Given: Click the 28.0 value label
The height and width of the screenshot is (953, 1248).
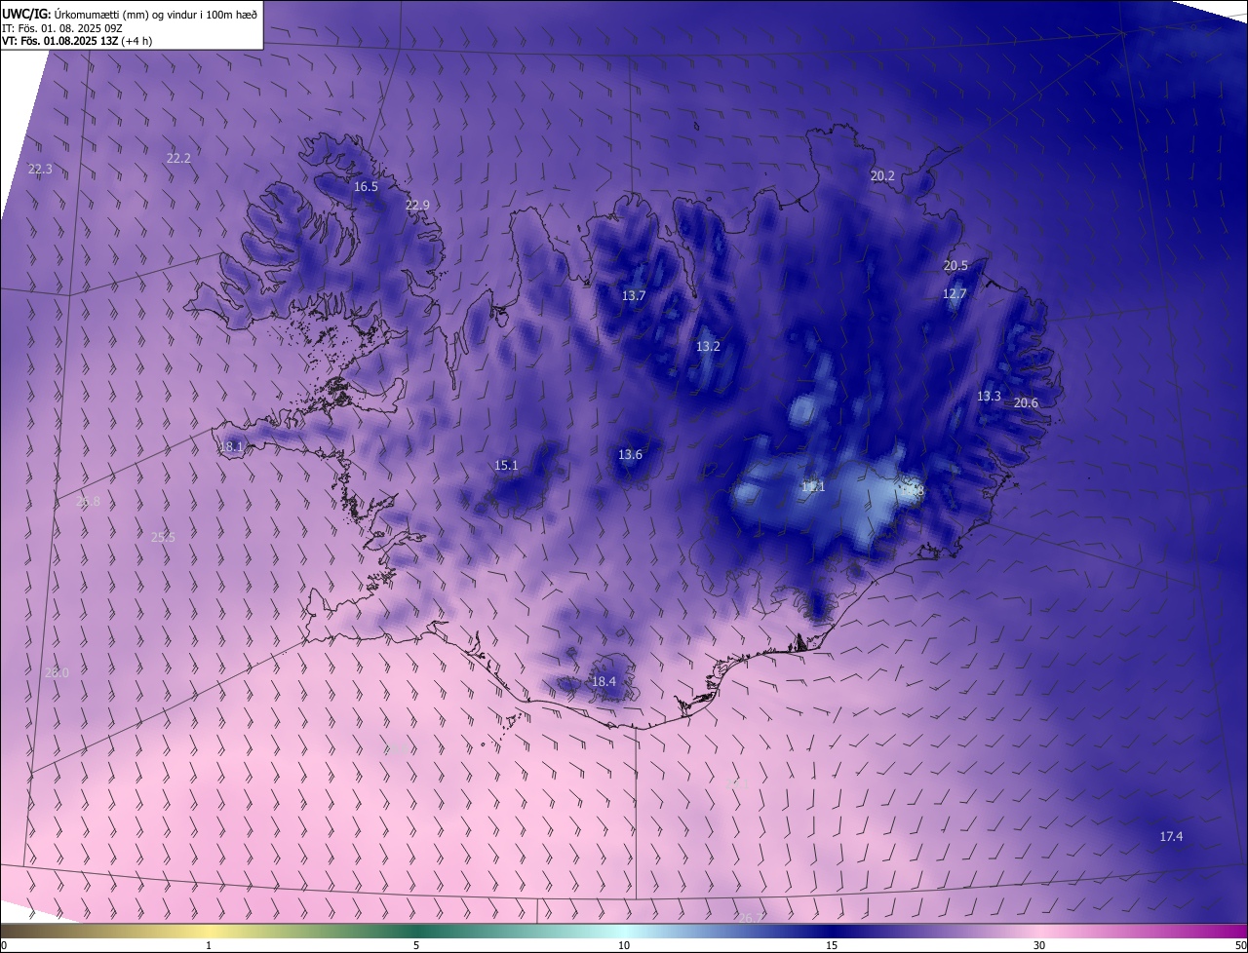Looking at the screenshot, I should 57,672.
